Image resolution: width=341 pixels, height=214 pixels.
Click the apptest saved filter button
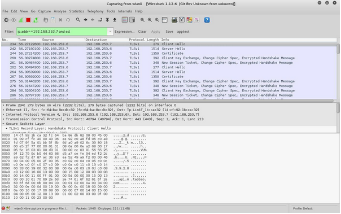point(183,32)
